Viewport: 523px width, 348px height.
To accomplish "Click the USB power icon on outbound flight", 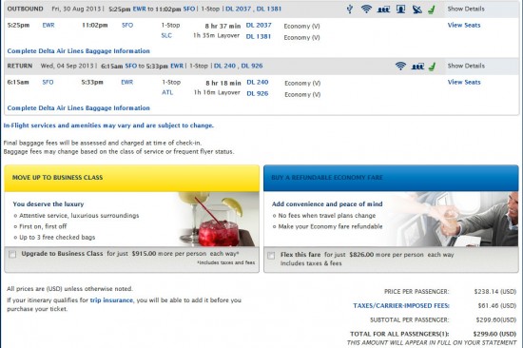I will coord(350,9).
